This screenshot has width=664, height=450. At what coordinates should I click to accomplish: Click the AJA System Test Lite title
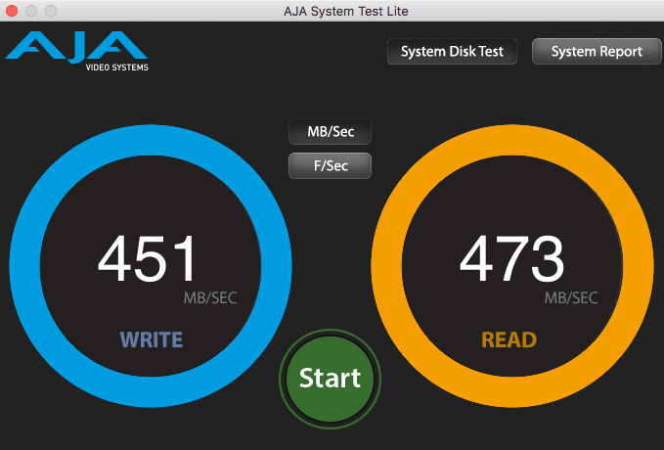coord(345,11)
